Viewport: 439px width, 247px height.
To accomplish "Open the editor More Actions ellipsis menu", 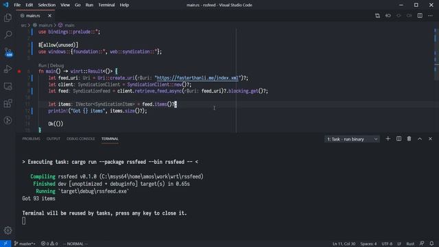I will coord(430,16).
